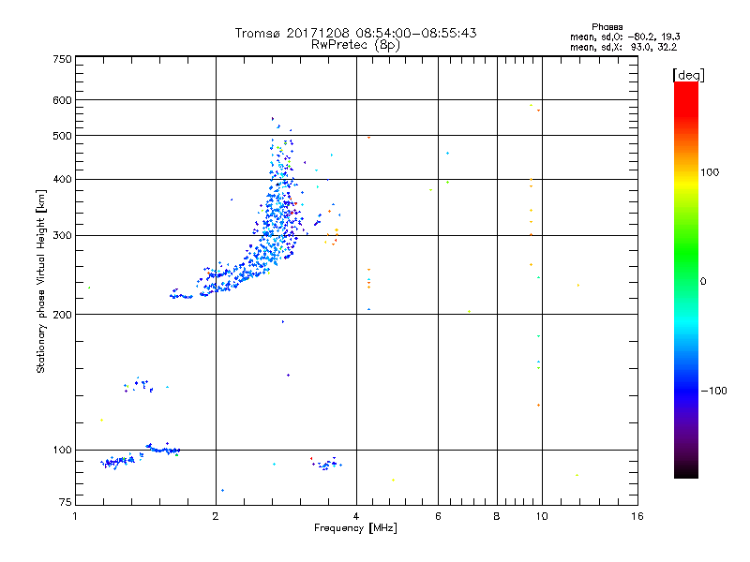Click the colorbar tick label "-100"
The image size is (750, 562).
[714, 391]
